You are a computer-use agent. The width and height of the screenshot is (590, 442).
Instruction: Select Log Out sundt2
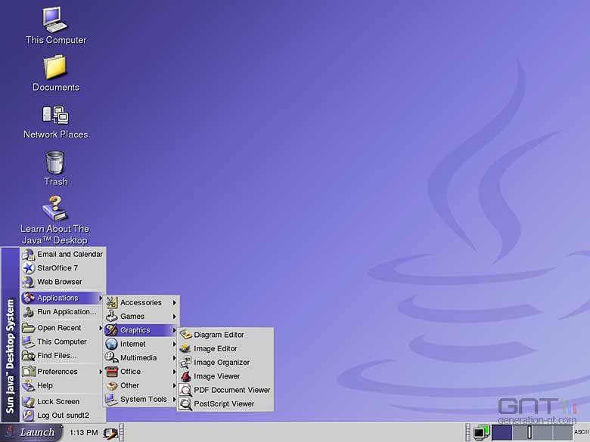[63, 416]
